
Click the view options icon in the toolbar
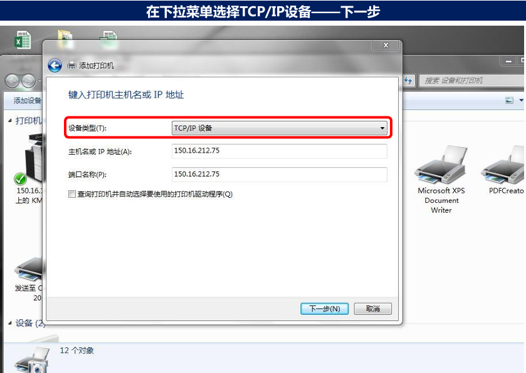509,100
